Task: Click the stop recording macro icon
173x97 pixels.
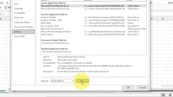Action: (x=5, y=8)
